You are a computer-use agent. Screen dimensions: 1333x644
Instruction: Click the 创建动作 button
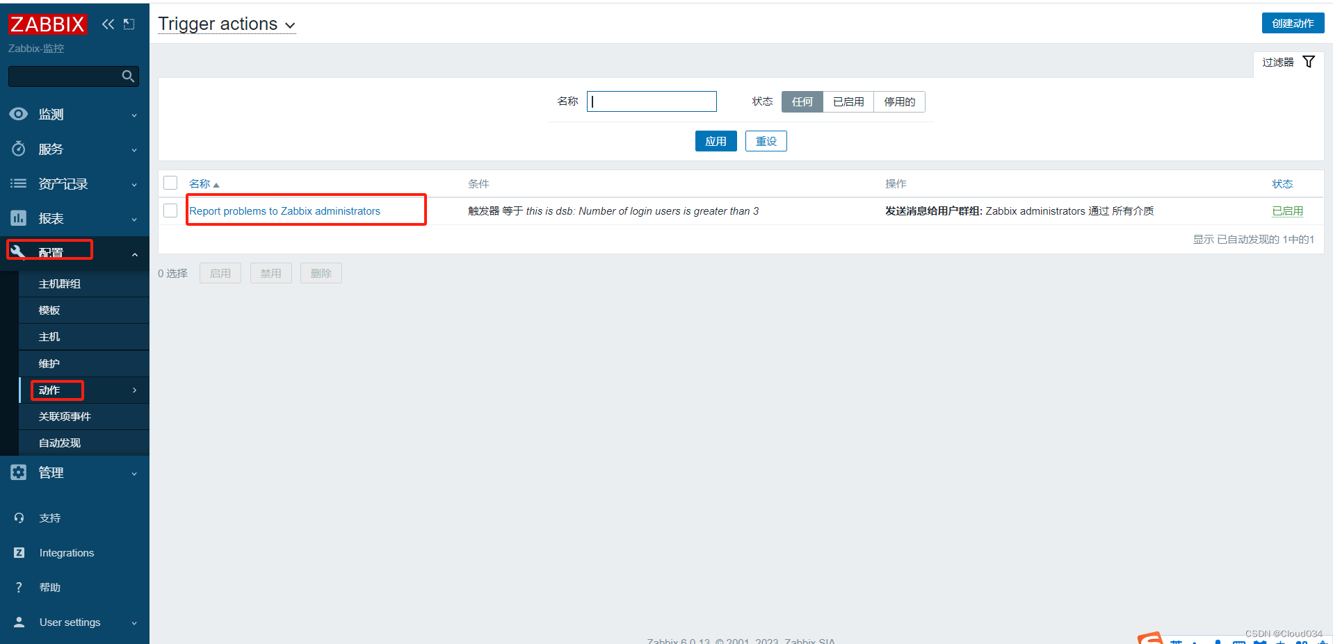click(x=1293, y=23)
